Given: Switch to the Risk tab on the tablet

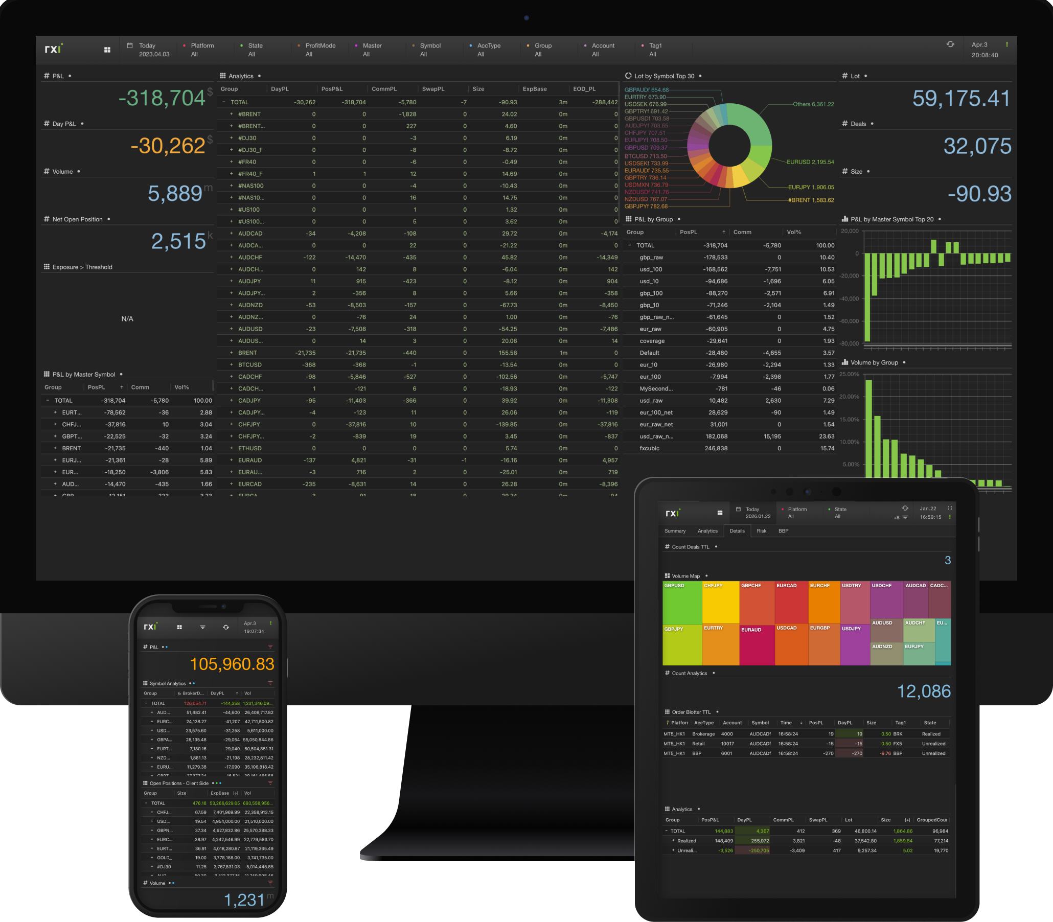Looking at the screenshot, I should click(x=762, y=531).
